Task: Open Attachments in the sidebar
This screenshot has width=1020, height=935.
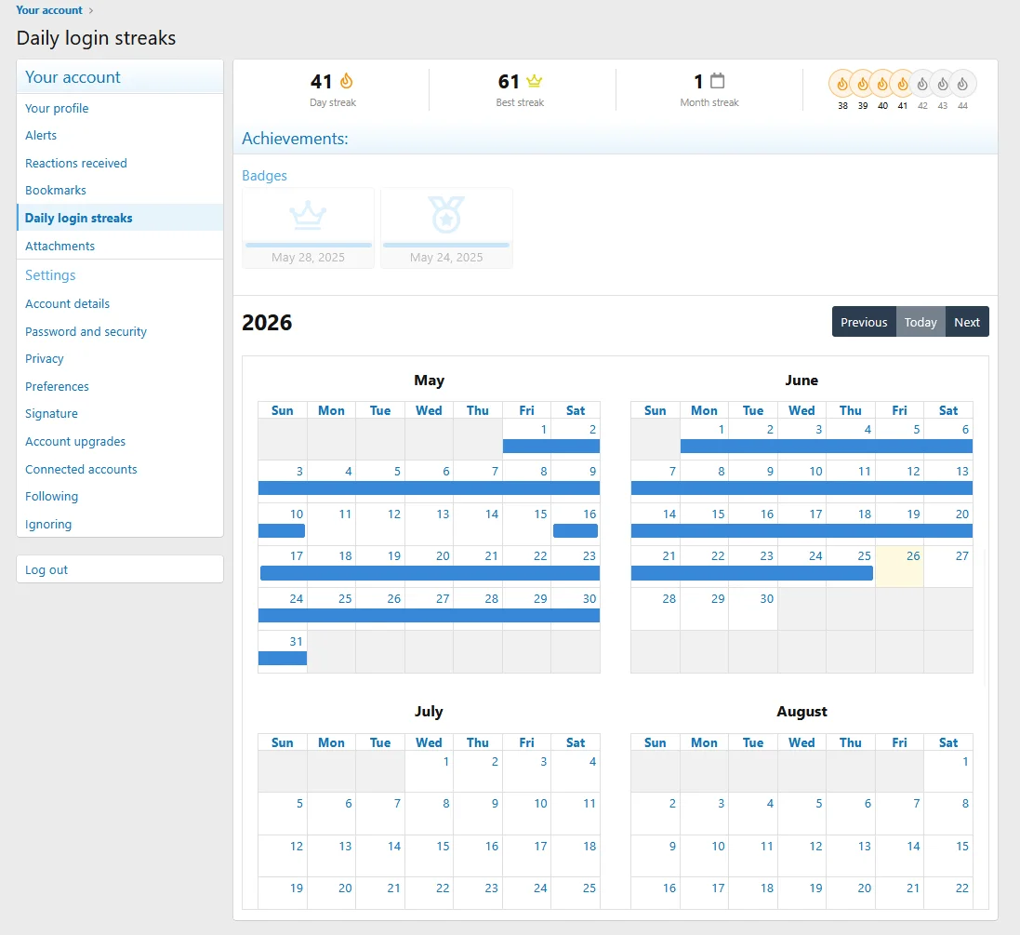Action: pyautogui.click(x=120, y=246)
